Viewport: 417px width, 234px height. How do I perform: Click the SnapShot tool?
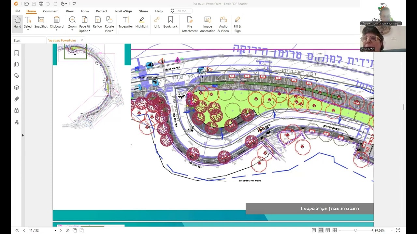click(x=41, y=22)
